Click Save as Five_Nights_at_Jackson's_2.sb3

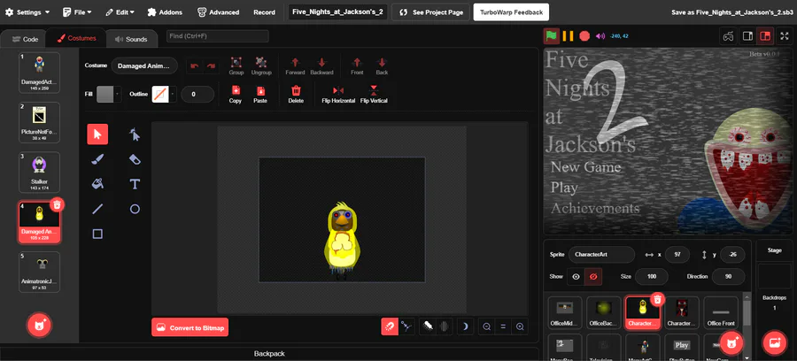tap(732, 12)
